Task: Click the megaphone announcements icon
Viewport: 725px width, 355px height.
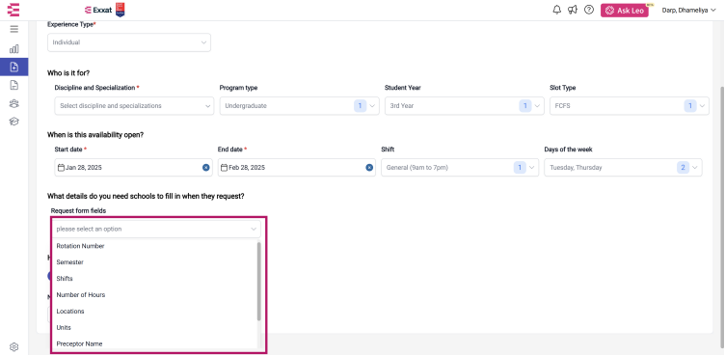Action: (x=573, y=10)
